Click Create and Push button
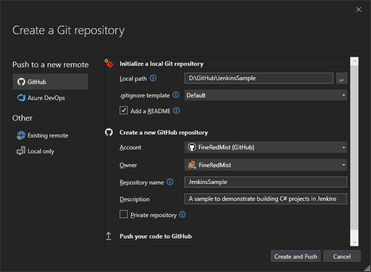Viewport: 371px width, 272px height. click(x=296, y=256)
